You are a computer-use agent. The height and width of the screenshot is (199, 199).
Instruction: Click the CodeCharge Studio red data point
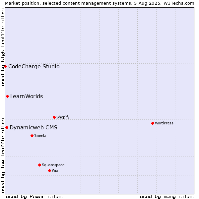5,67
